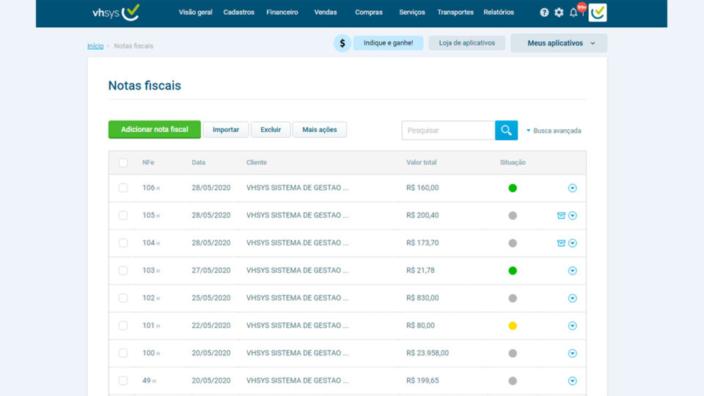Click the Cliente column header

(x=257, y=163)
